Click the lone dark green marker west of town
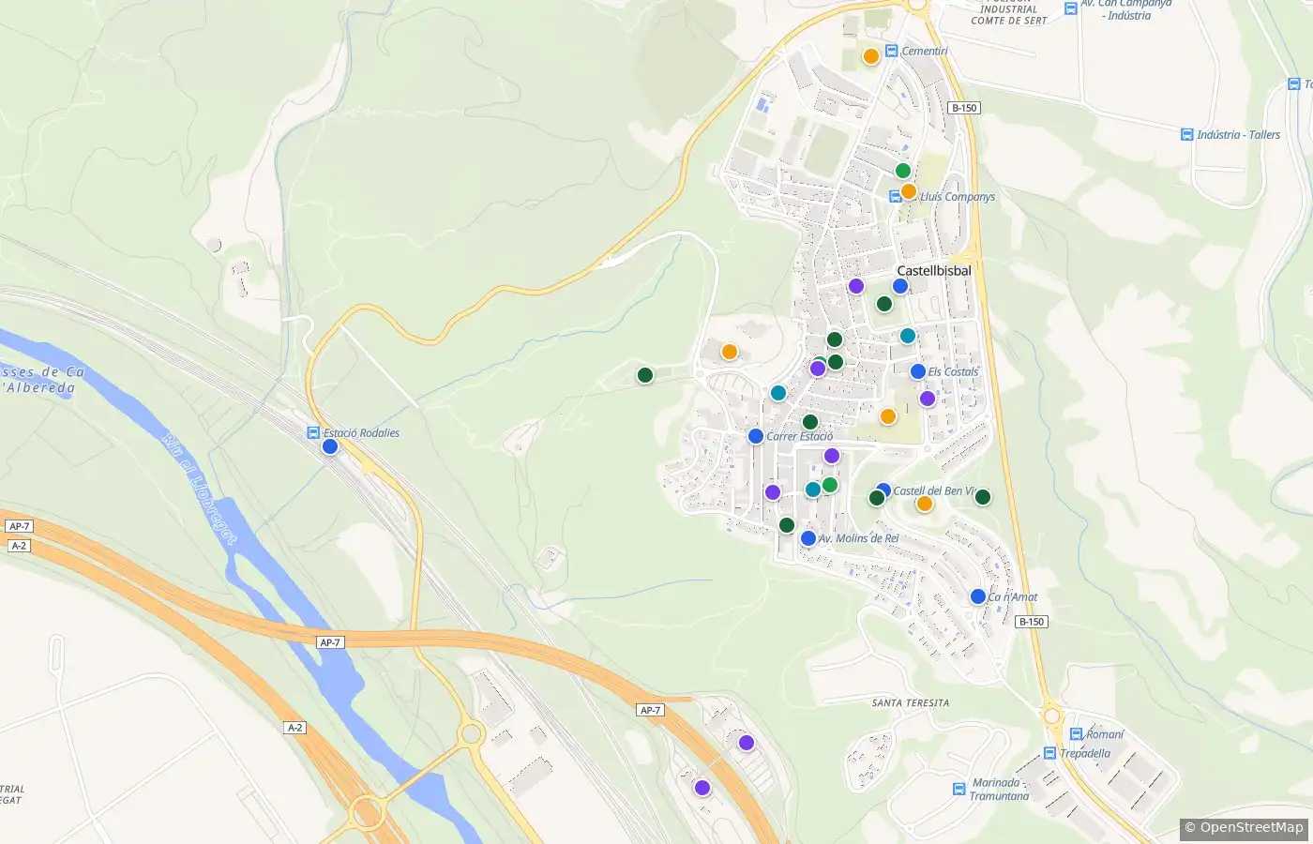Image resolution: width=1313 pixels, height=844 pixels. coord(645,375)
